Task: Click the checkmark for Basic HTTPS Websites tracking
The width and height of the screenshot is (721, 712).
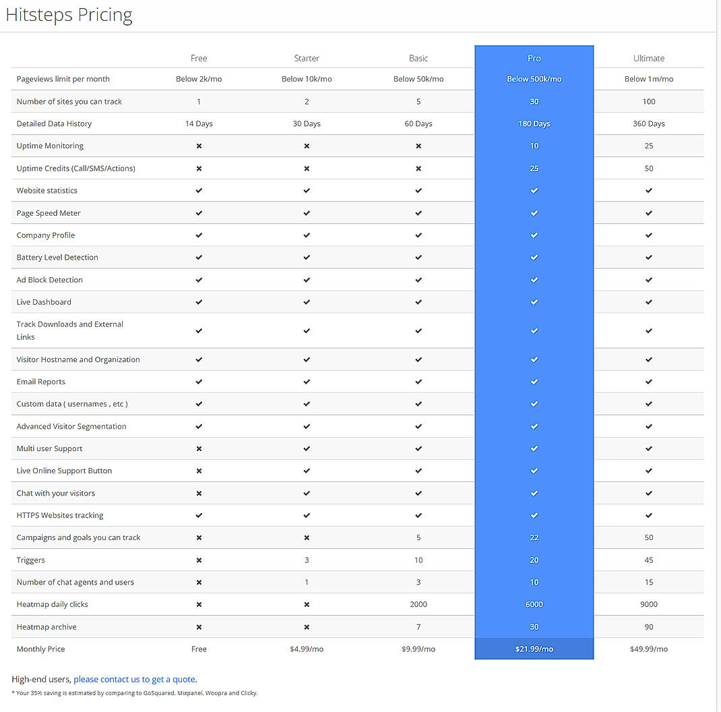Action: [418, 515]
